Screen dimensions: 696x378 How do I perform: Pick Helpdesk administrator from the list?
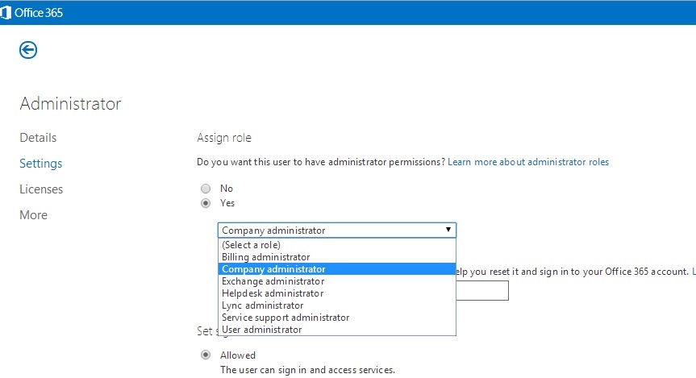273,293
